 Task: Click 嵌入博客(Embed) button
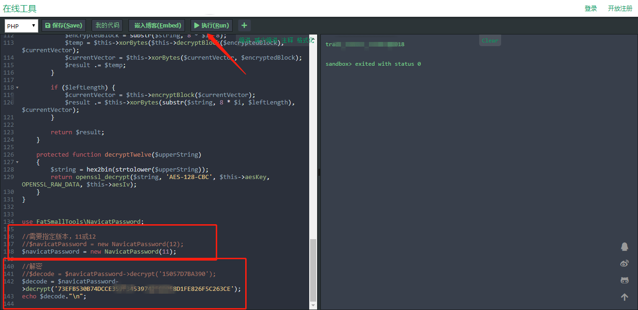157,25
